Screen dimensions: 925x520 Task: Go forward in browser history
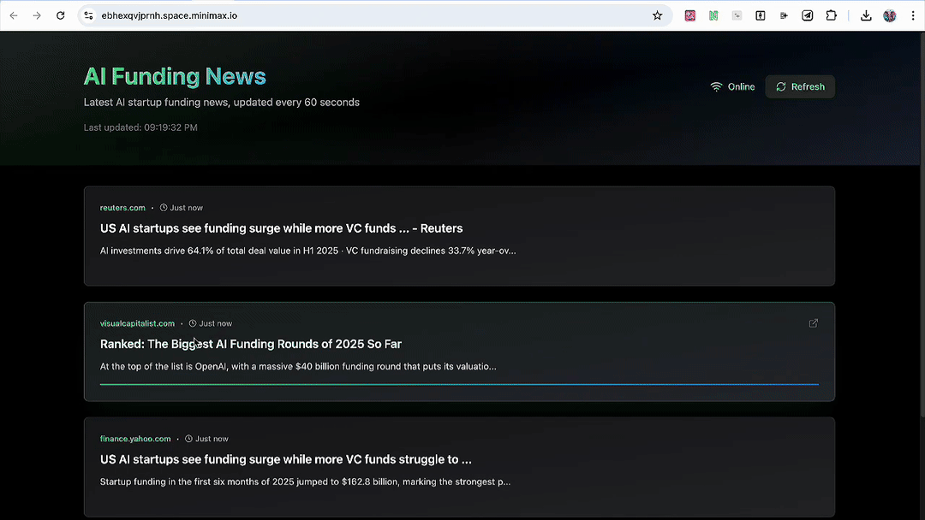point(37,15)
